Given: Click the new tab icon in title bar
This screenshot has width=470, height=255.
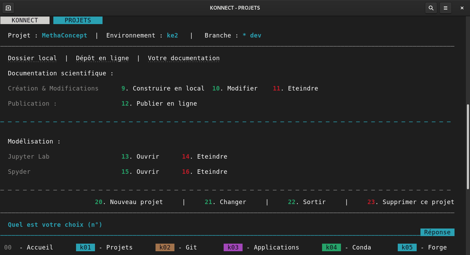Looking at the screenshot, I should click(8, 8).
